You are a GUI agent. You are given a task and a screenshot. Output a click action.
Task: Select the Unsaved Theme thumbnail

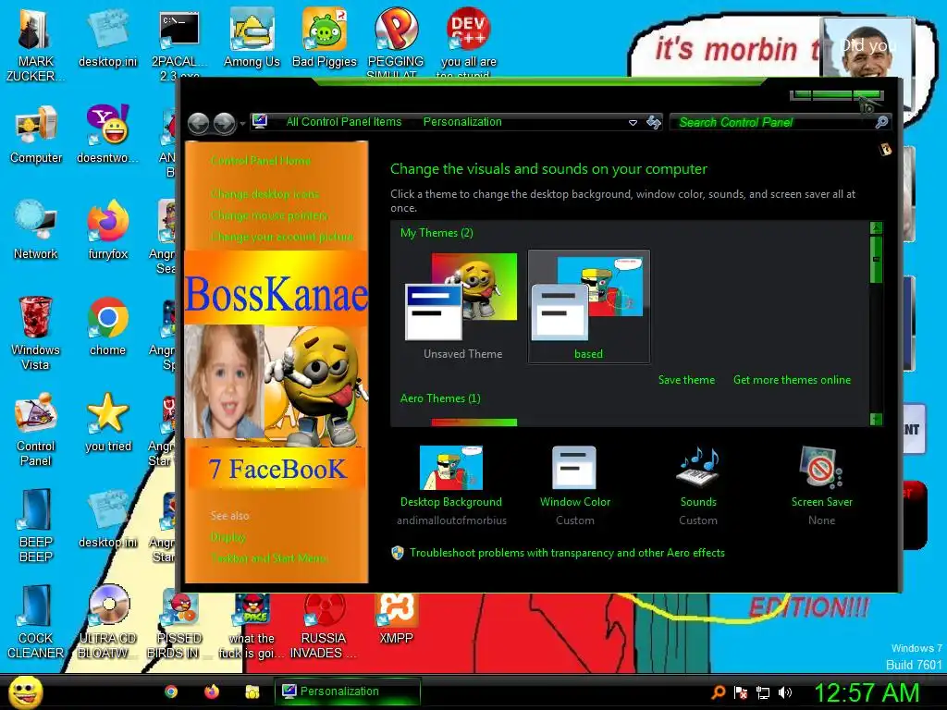click(462, 306)
